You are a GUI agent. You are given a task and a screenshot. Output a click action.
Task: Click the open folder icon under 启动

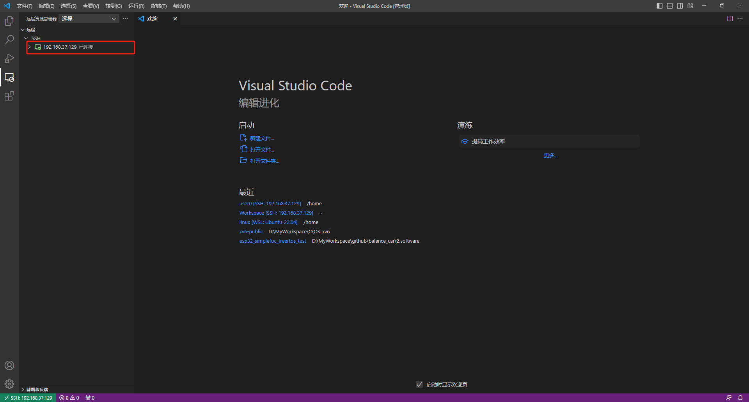(x=243, y=160)
